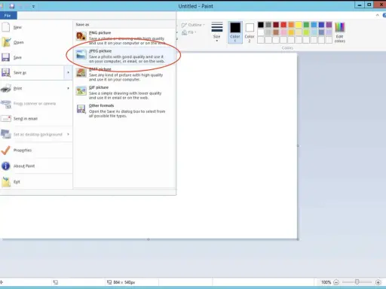Click the 100% zoom level text
The height and width of the screenshot is (289, 386).
(326, 282)
